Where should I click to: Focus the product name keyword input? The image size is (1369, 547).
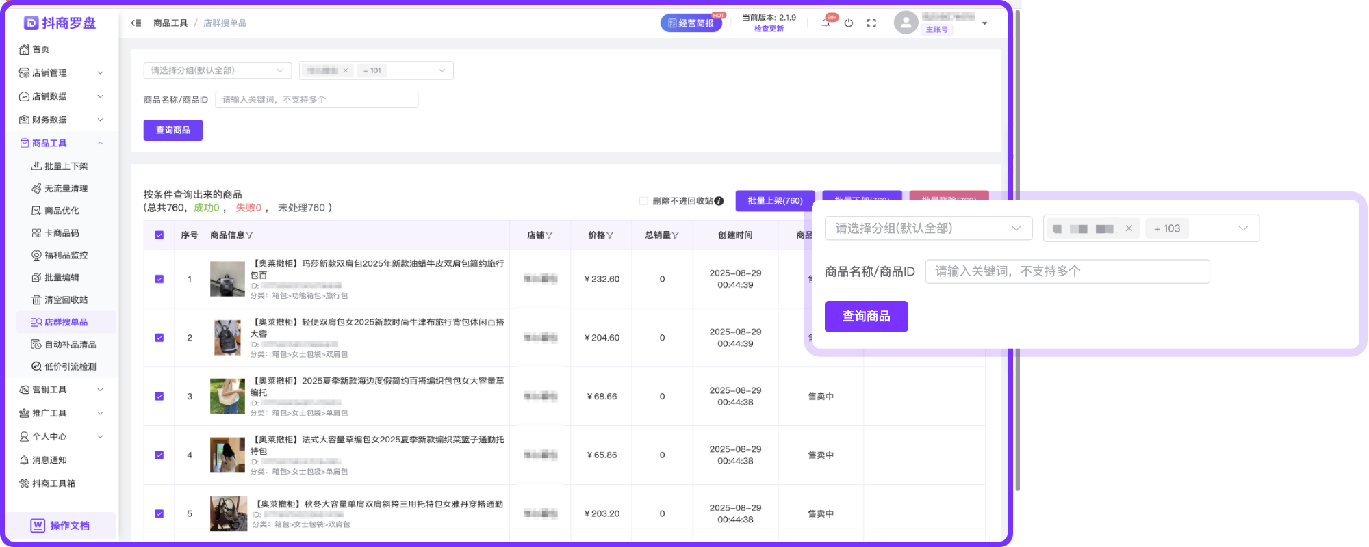pyautogui.click(x=316, y=100)
